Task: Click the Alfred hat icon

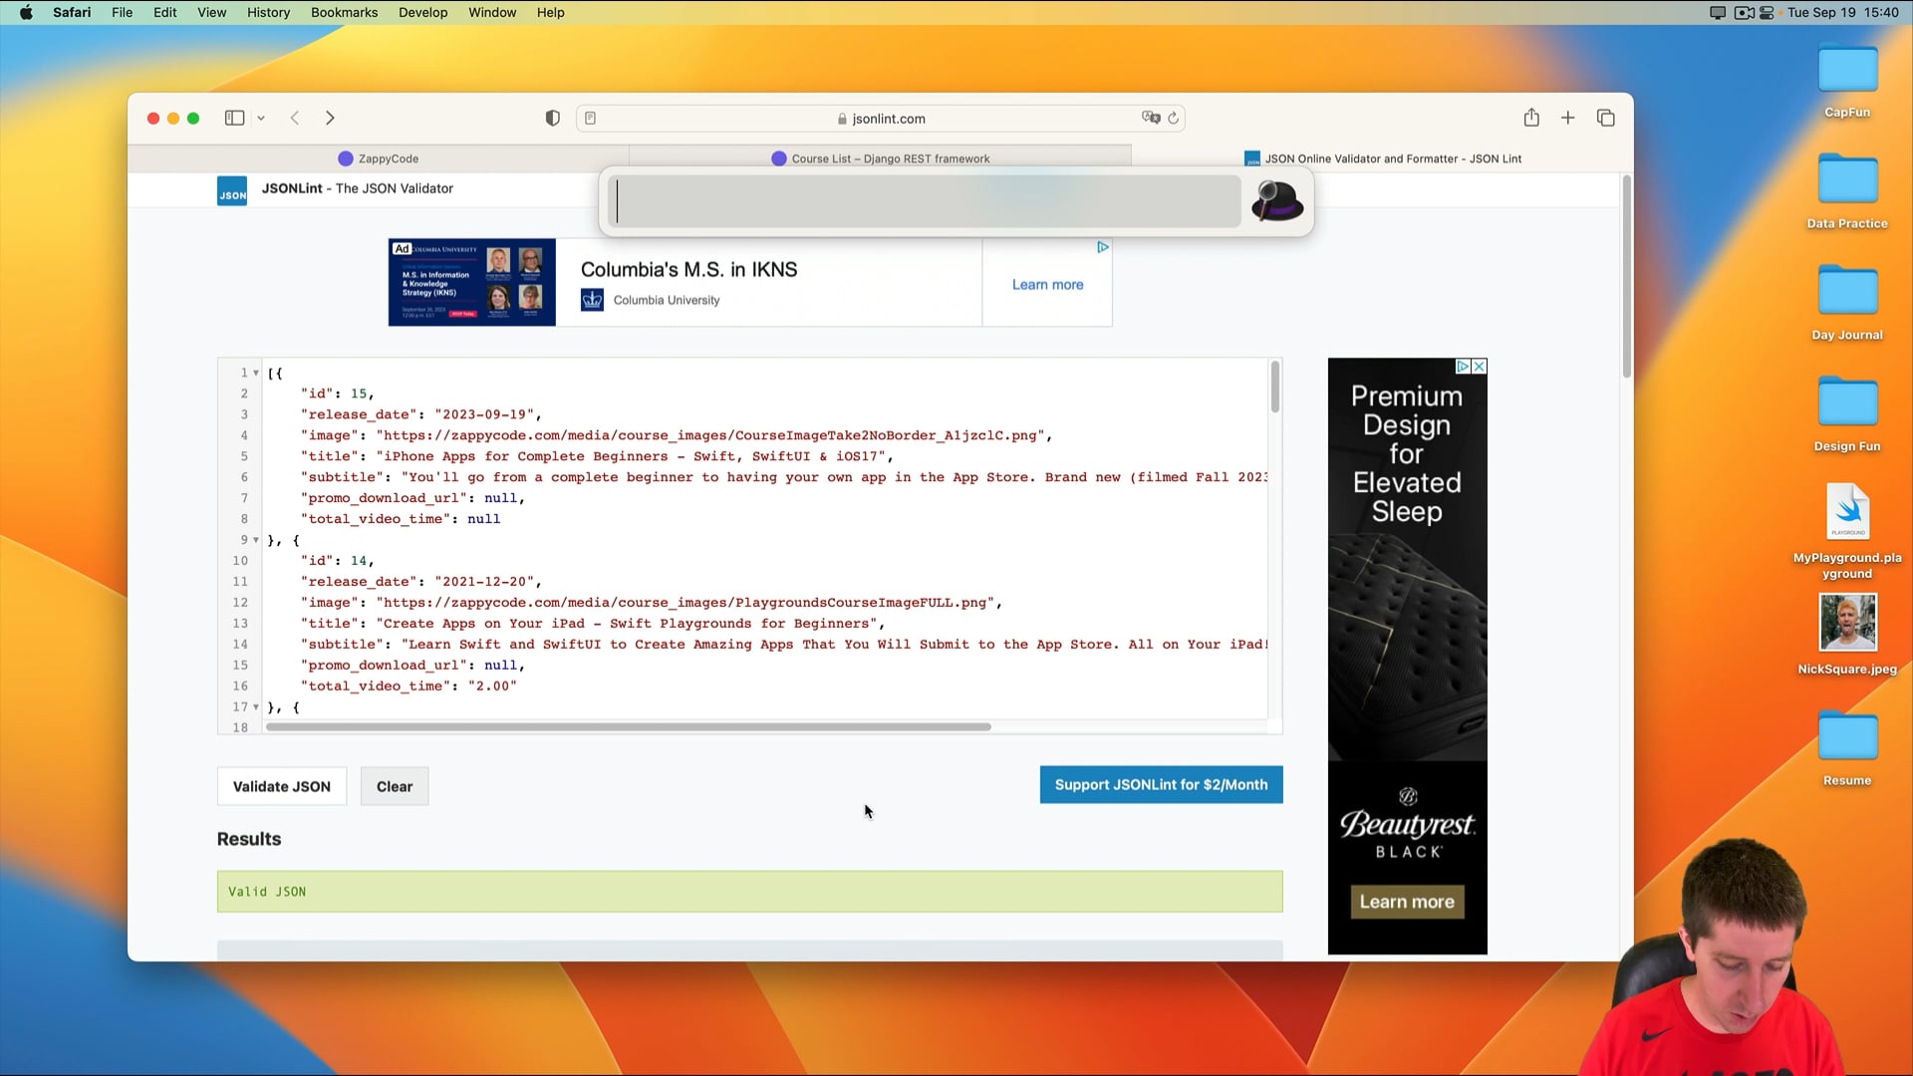Action: (1277, 201)
